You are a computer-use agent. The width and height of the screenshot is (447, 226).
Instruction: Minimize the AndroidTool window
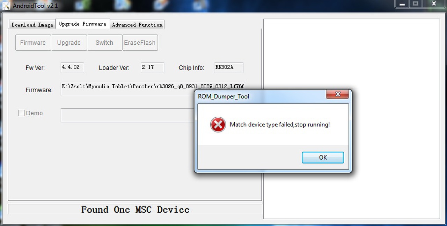tap(402, 4)
